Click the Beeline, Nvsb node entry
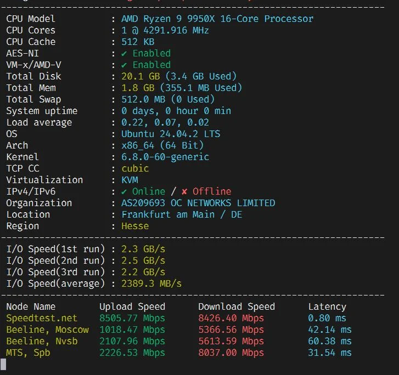The image size is (399, 375). (42, 341)
